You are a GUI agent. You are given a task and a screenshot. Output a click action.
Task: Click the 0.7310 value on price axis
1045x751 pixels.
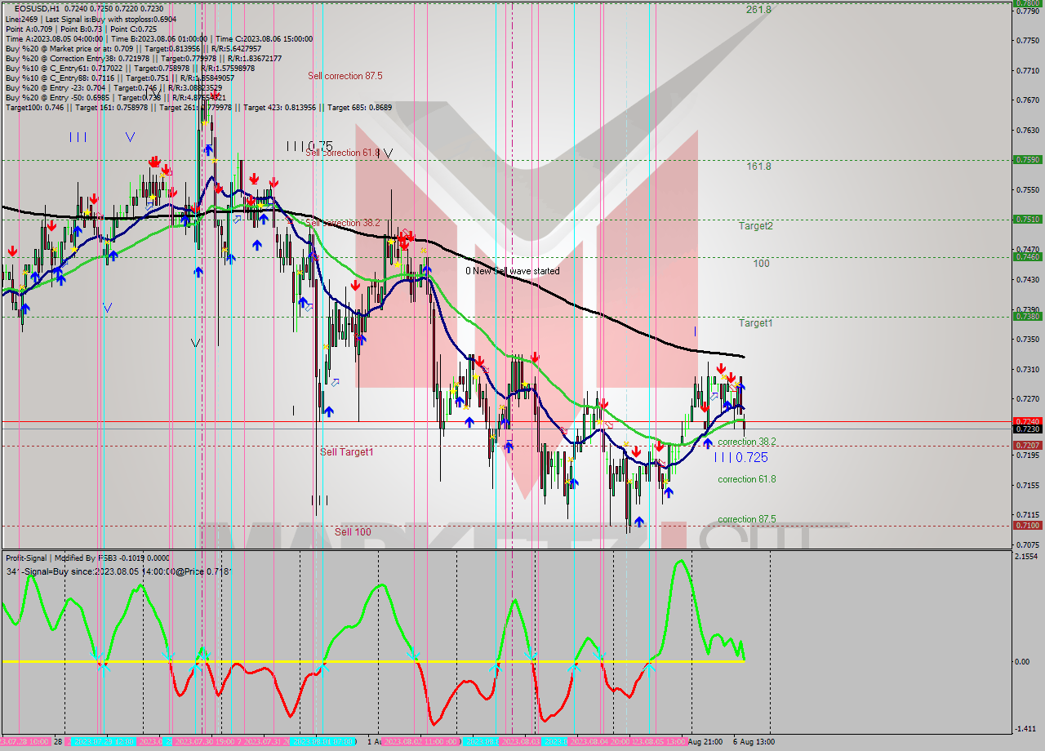(1027, 369)
